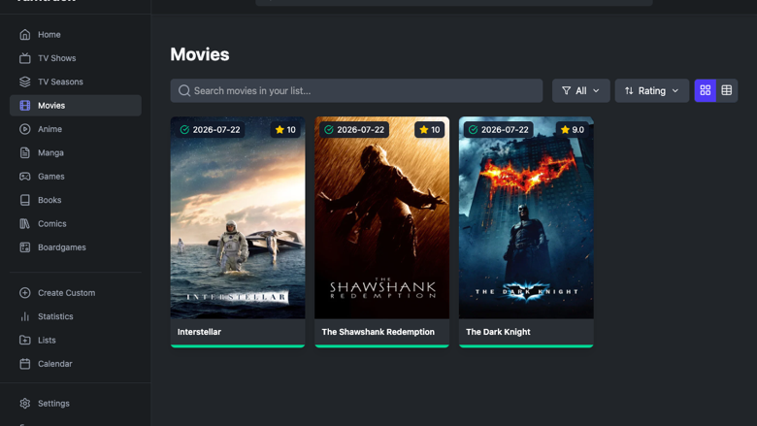
Task: Click the Home house icon in sidebar
Action: (x=24, y=35)
